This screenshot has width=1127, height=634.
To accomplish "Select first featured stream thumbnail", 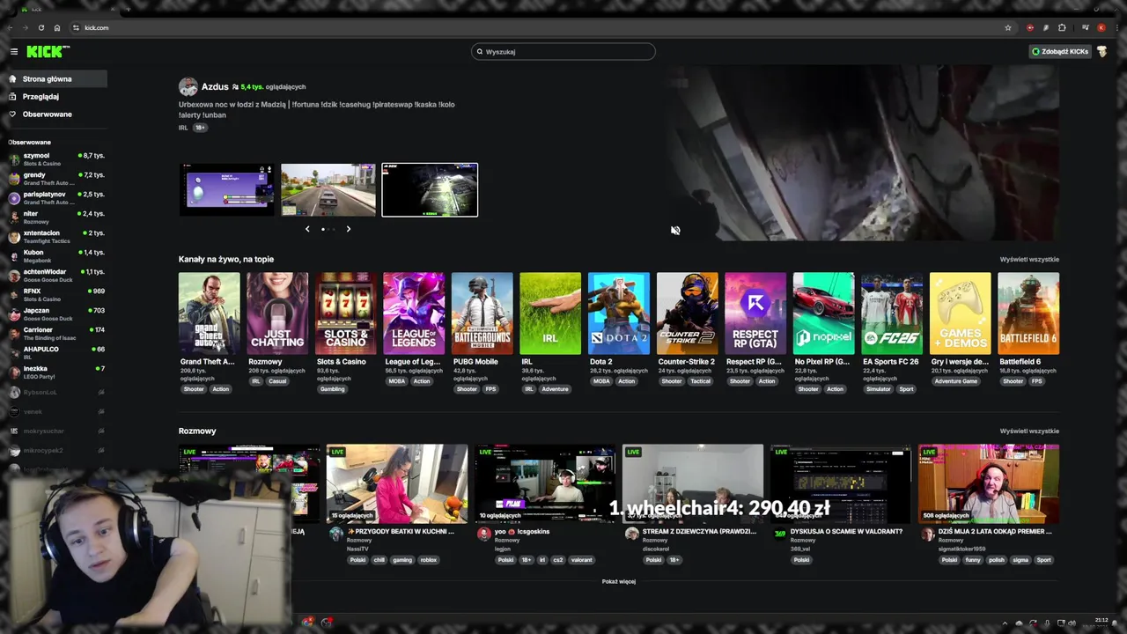I will click(227, 189).
